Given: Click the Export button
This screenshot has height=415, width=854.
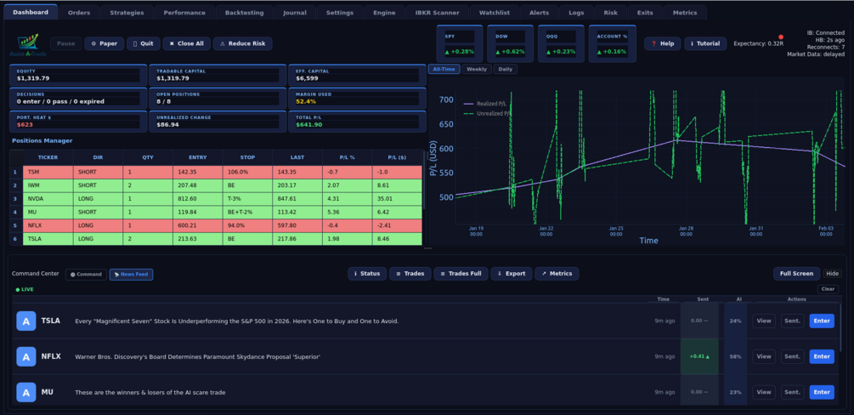Looking at the screenshot, I should tap(512, 274).
